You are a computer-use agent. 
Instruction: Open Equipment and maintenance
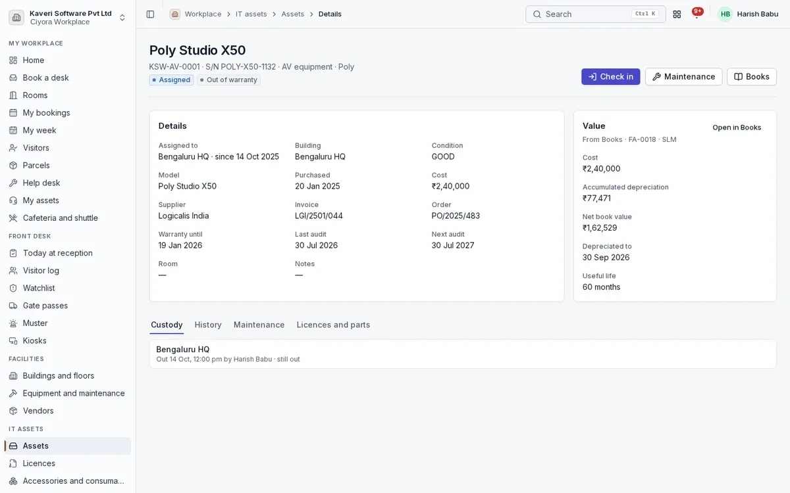point(67,393)
